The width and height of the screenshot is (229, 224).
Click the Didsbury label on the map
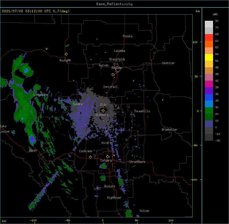point(102,115)
